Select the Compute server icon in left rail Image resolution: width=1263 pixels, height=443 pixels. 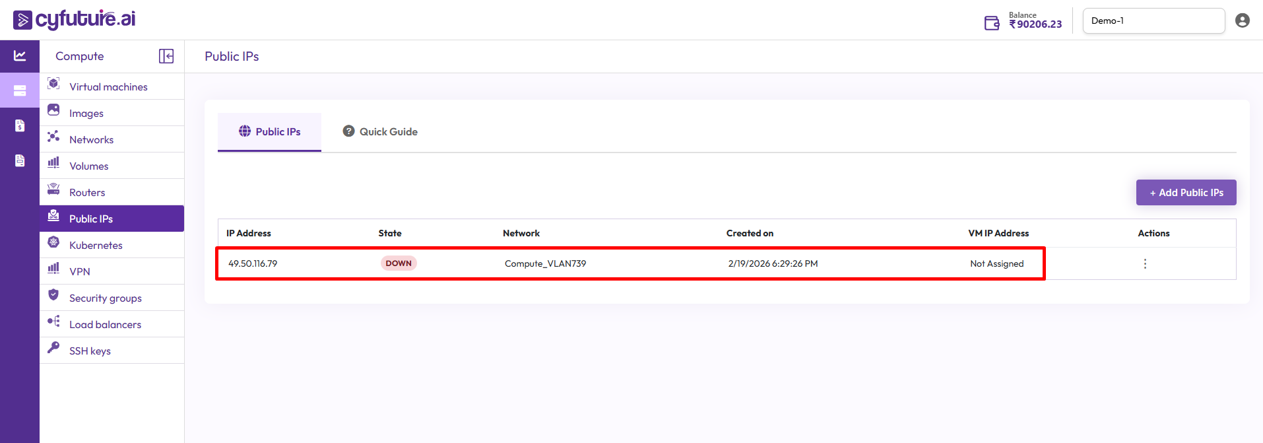pos(20,90)
